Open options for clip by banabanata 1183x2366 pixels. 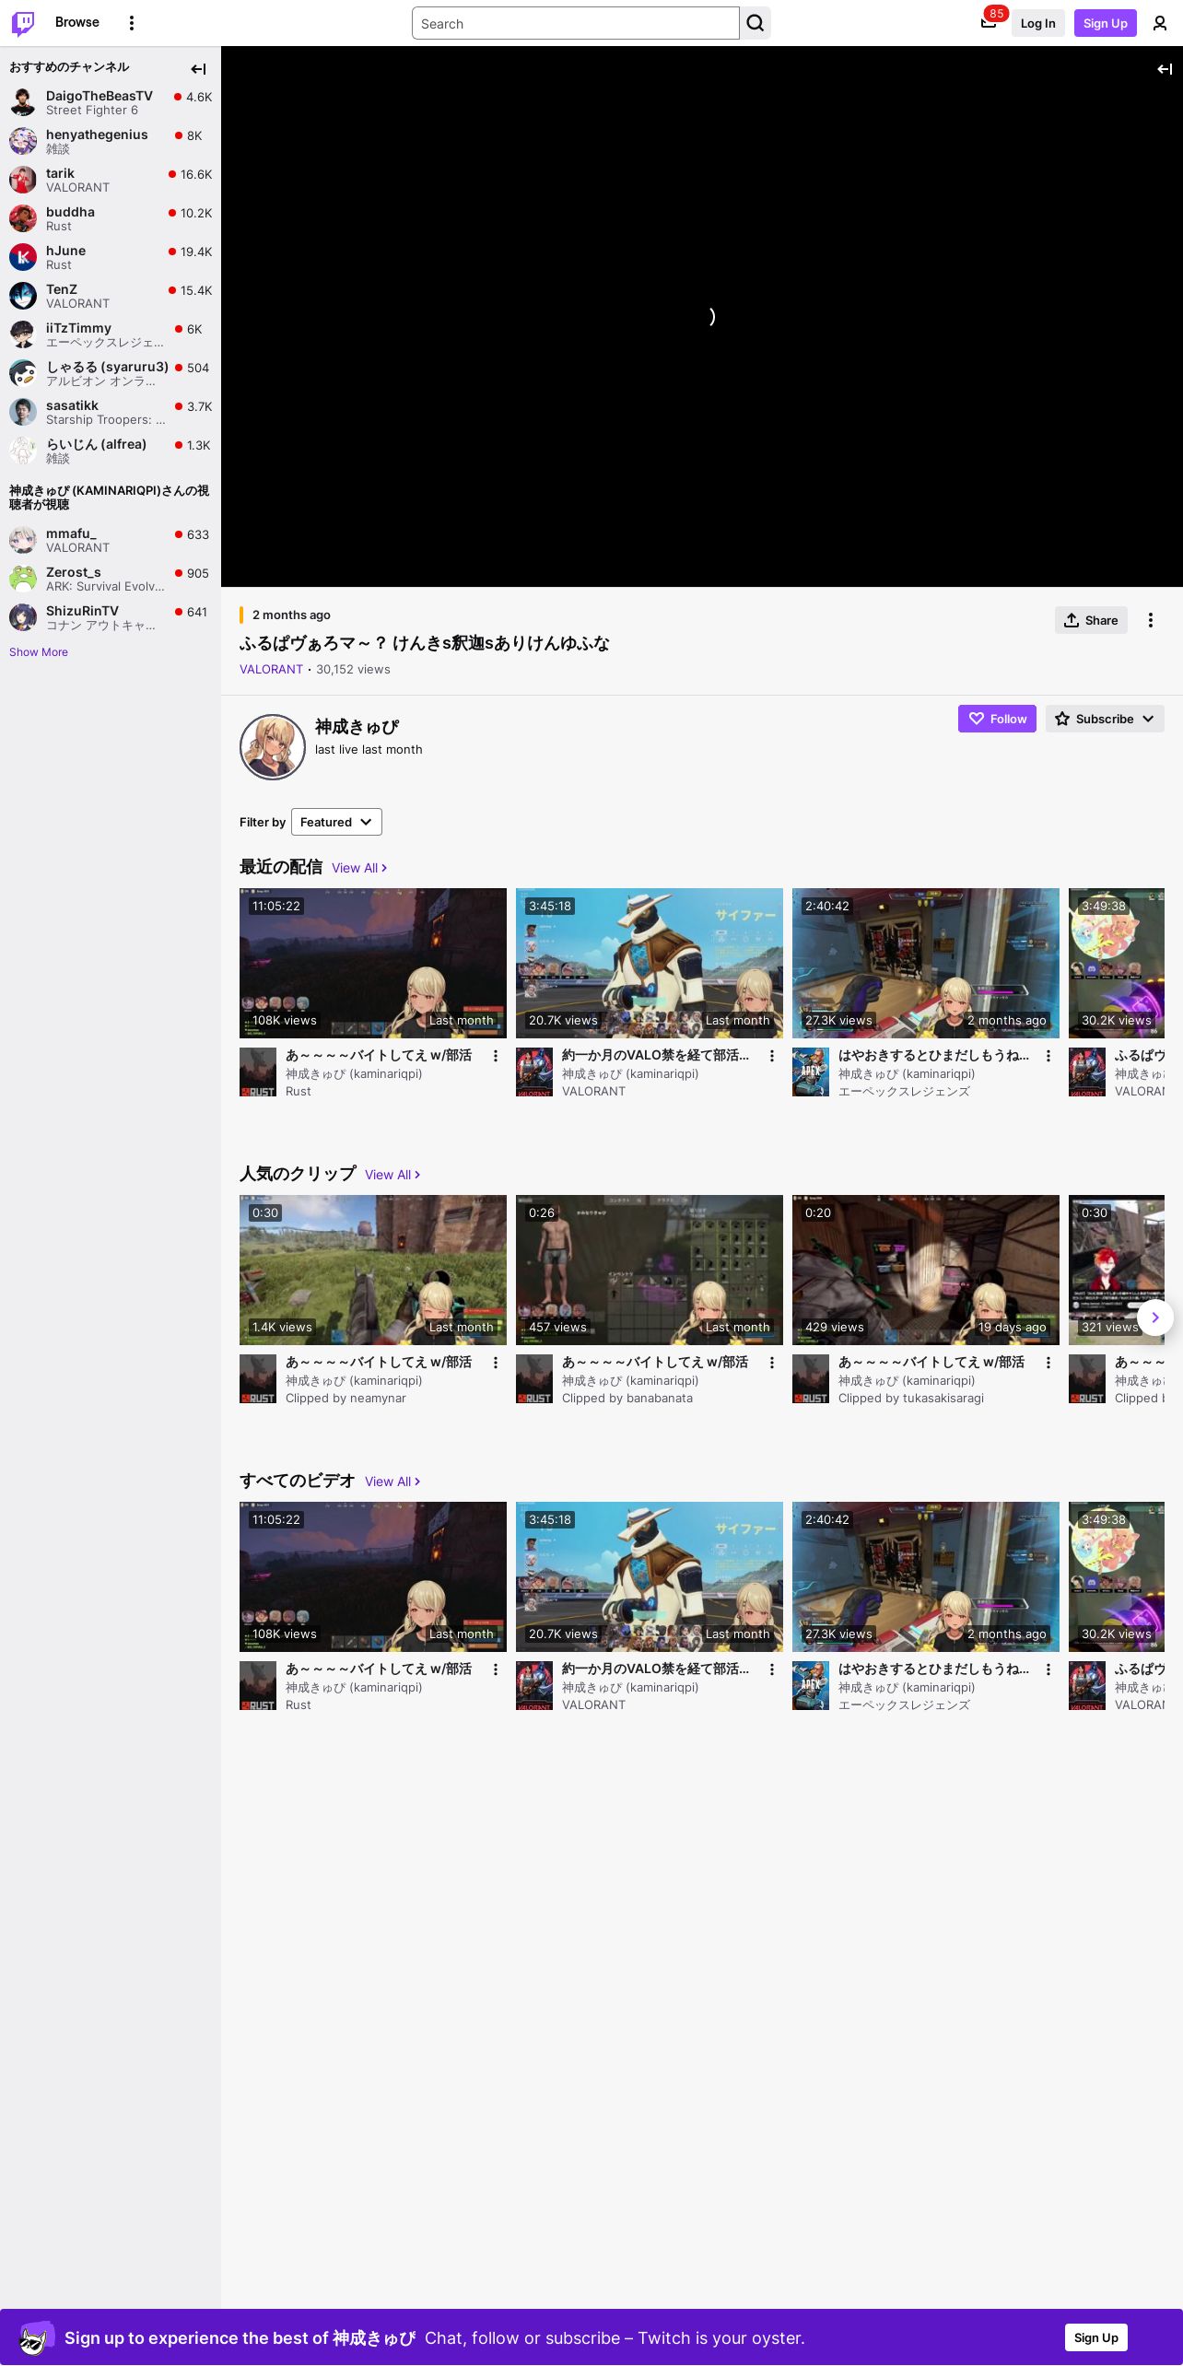pos(771,1363)
